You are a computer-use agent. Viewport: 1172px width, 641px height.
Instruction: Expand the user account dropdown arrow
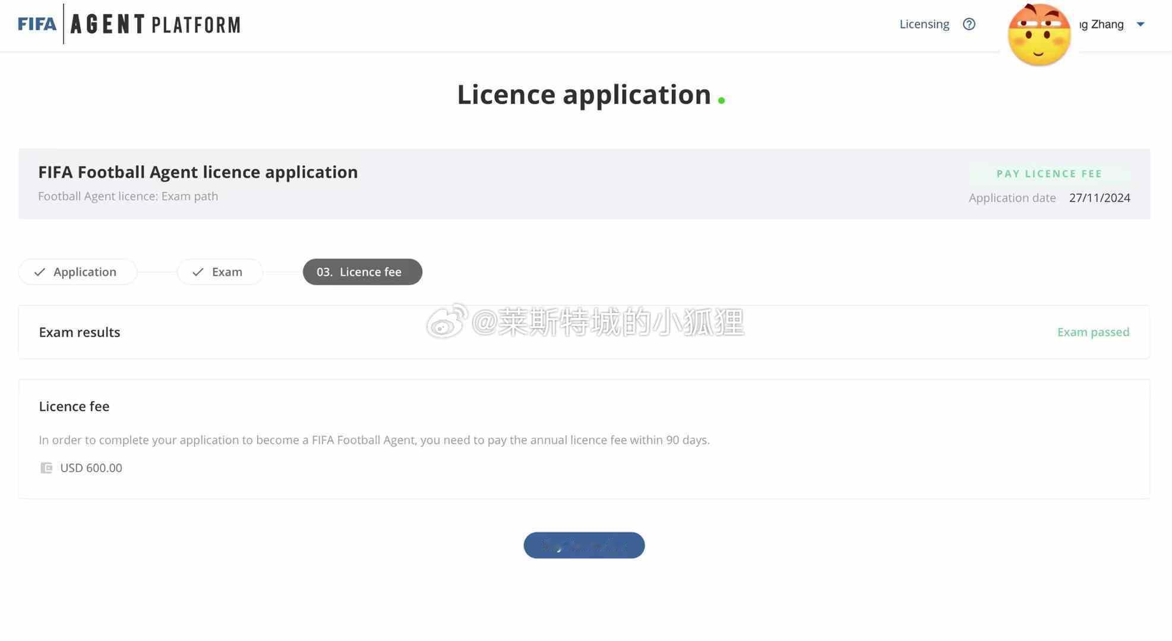tap(1141, 24)
